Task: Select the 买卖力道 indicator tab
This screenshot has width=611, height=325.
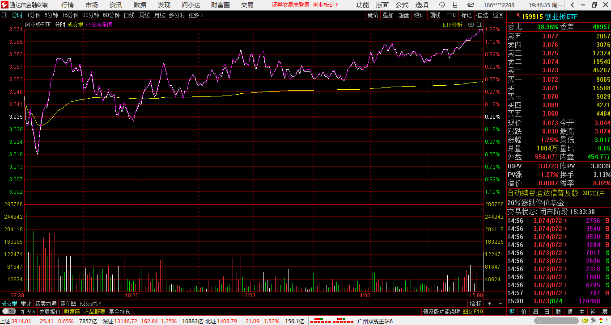Action: [x=46, y=304]
